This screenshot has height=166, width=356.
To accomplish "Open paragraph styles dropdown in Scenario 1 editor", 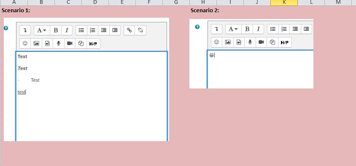I will tap(42, 30).
